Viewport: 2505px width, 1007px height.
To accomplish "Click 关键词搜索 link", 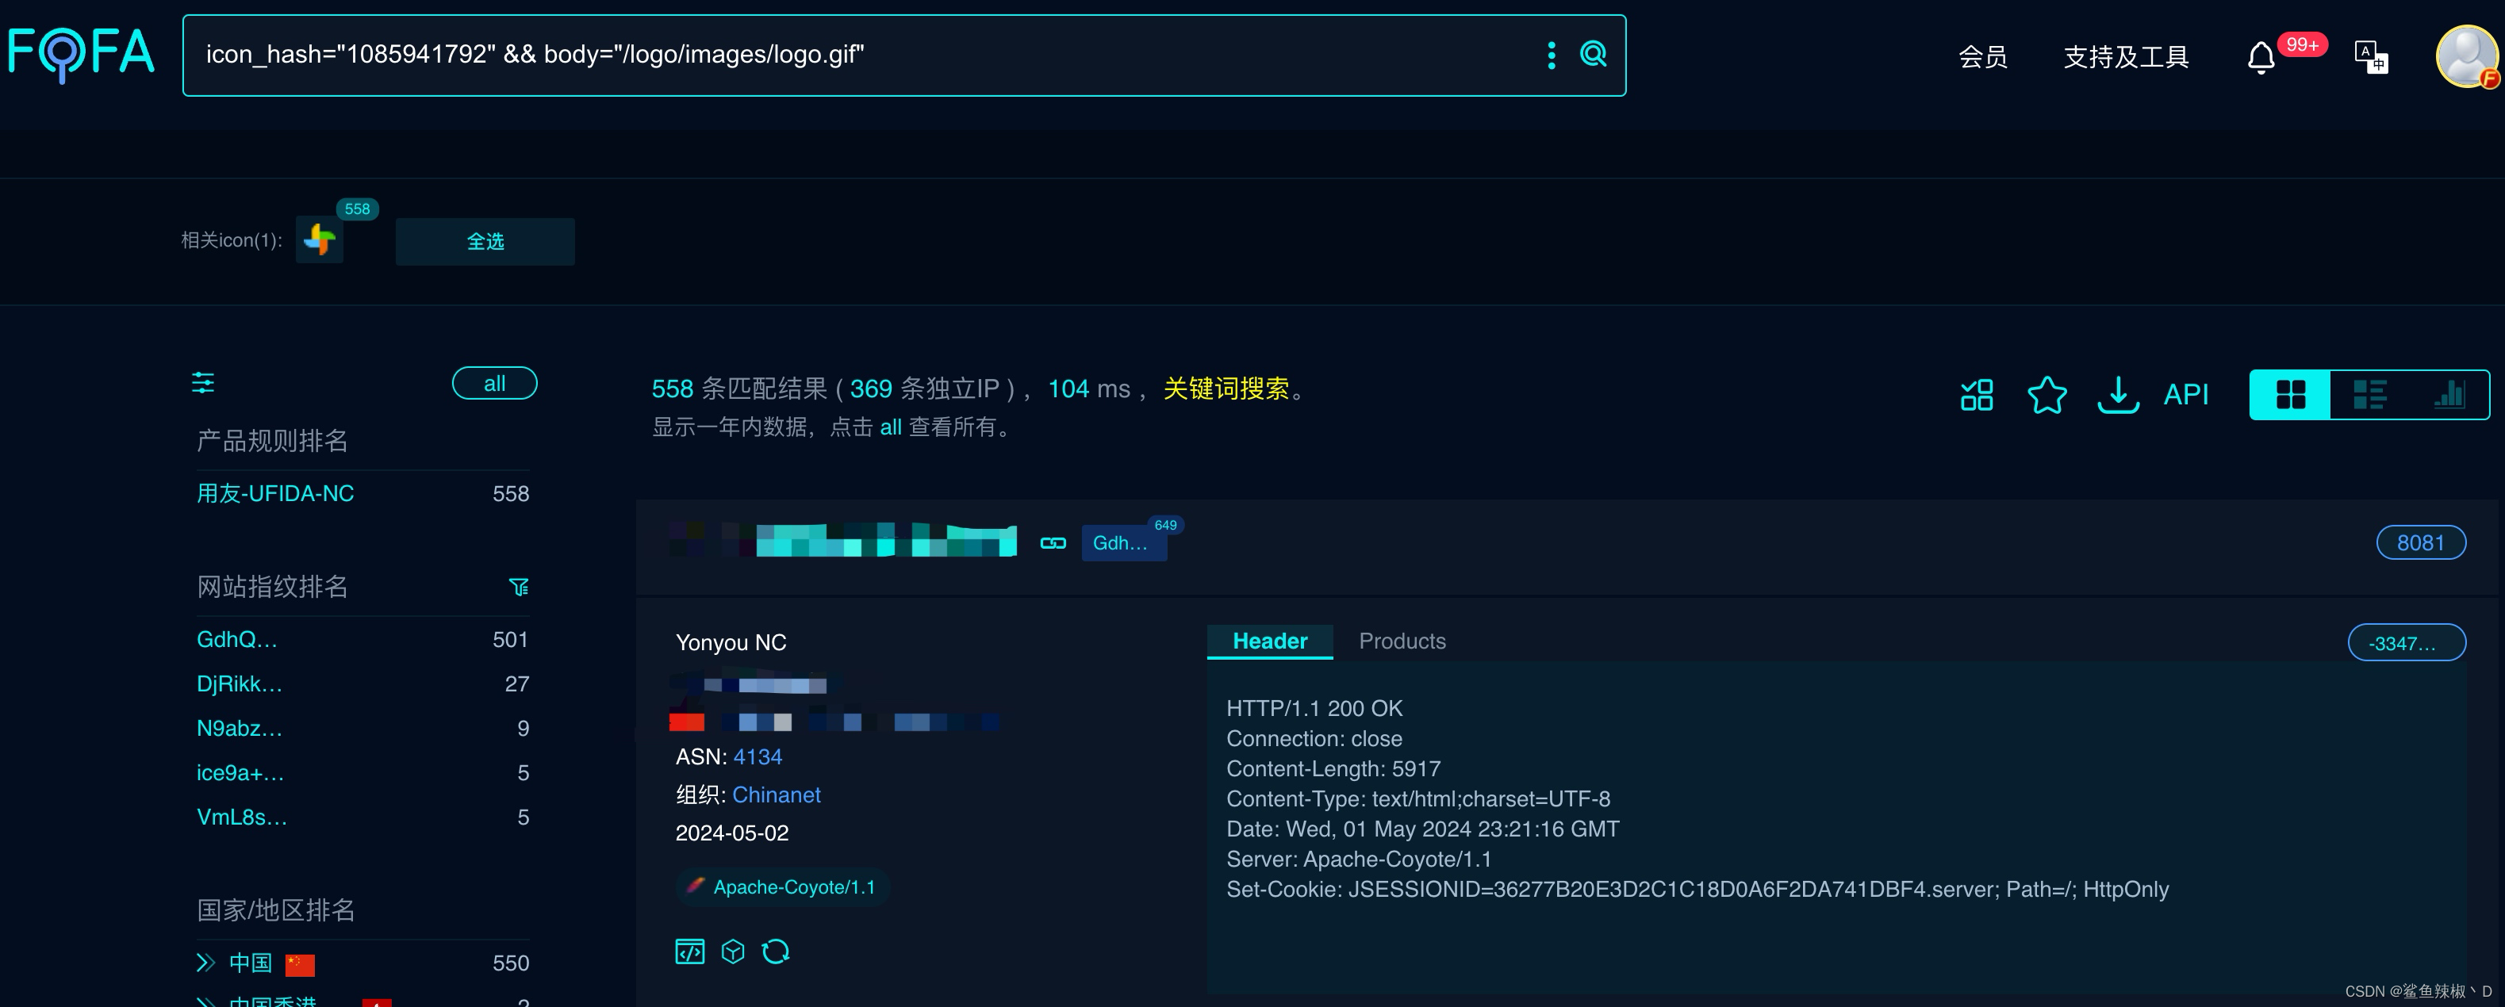I will pyautogui.click(x=1226, y=389).
